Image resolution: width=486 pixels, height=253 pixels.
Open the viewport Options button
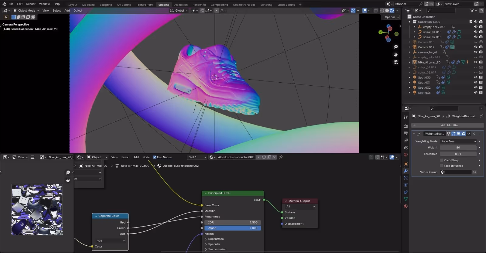(x=391, y=17)
